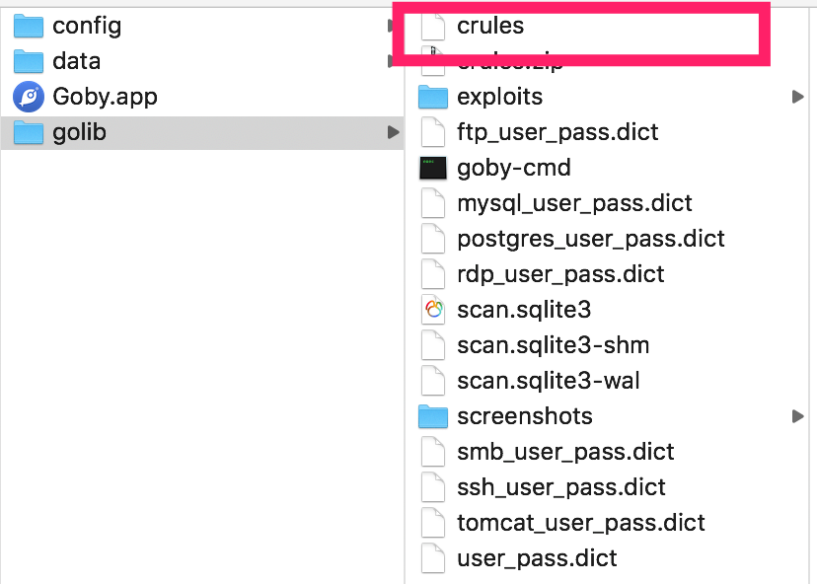
Task: Expand the exploits folder arrow
Action: point(797,97)
